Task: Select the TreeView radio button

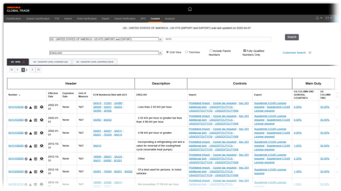Action: click(x=186, y=52)
